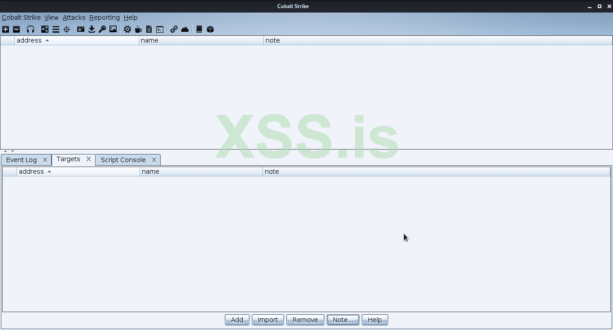Manage web server via the cloud icon
The image size is (613, 330).
click(x=185, y=30)
